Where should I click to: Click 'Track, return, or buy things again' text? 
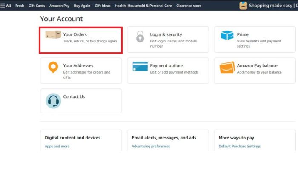point(90,41)
